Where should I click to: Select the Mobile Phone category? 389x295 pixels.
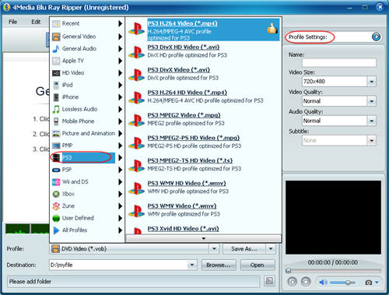click(87, 121)
